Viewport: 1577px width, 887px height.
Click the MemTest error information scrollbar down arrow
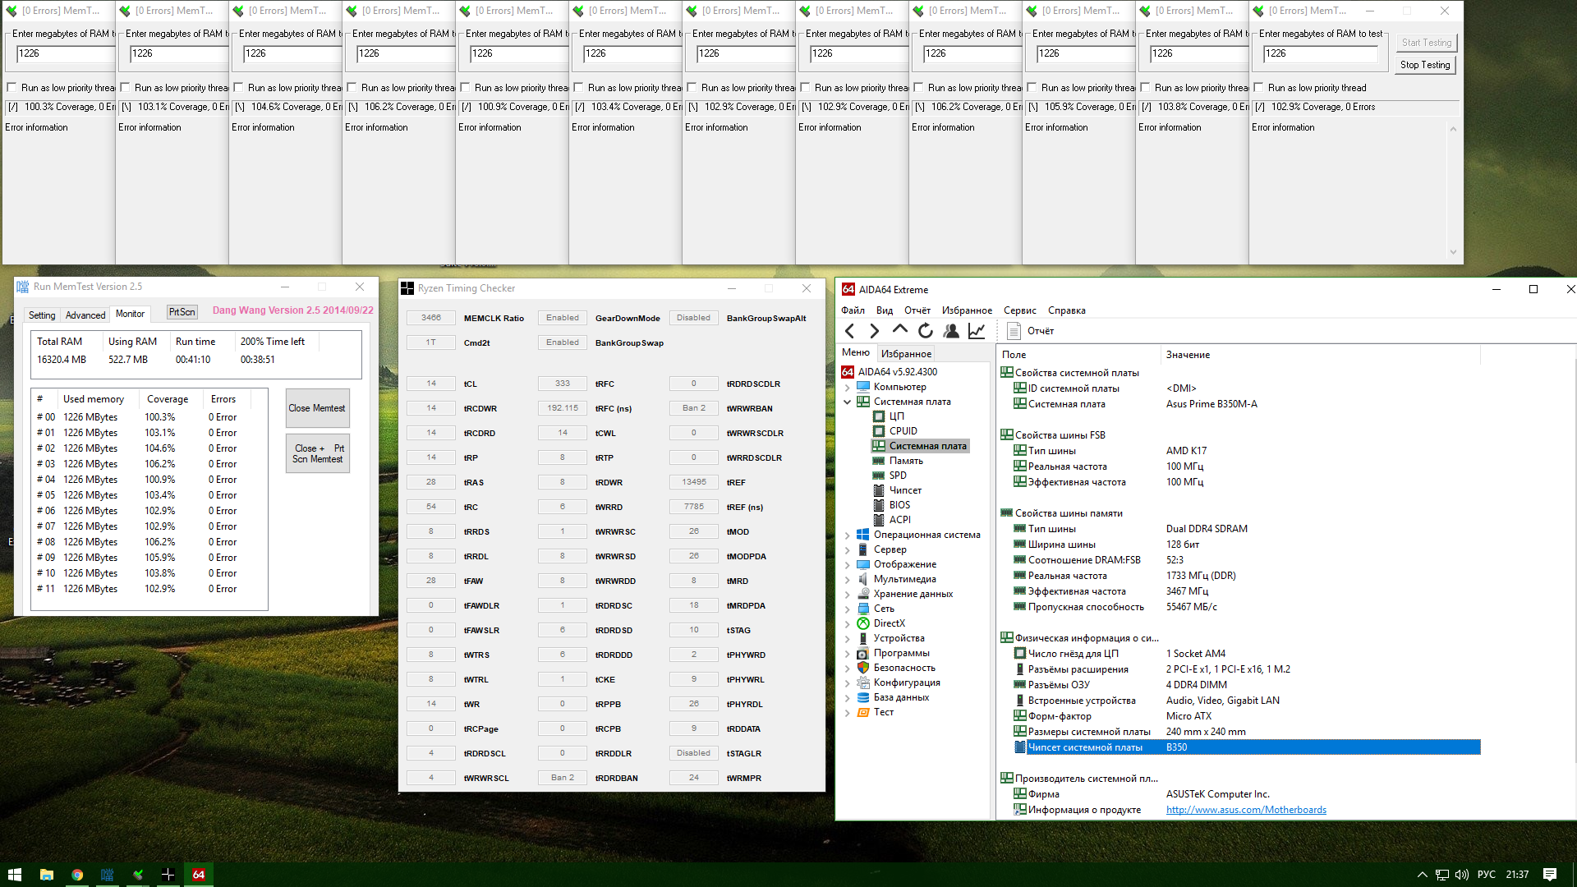1453,252
